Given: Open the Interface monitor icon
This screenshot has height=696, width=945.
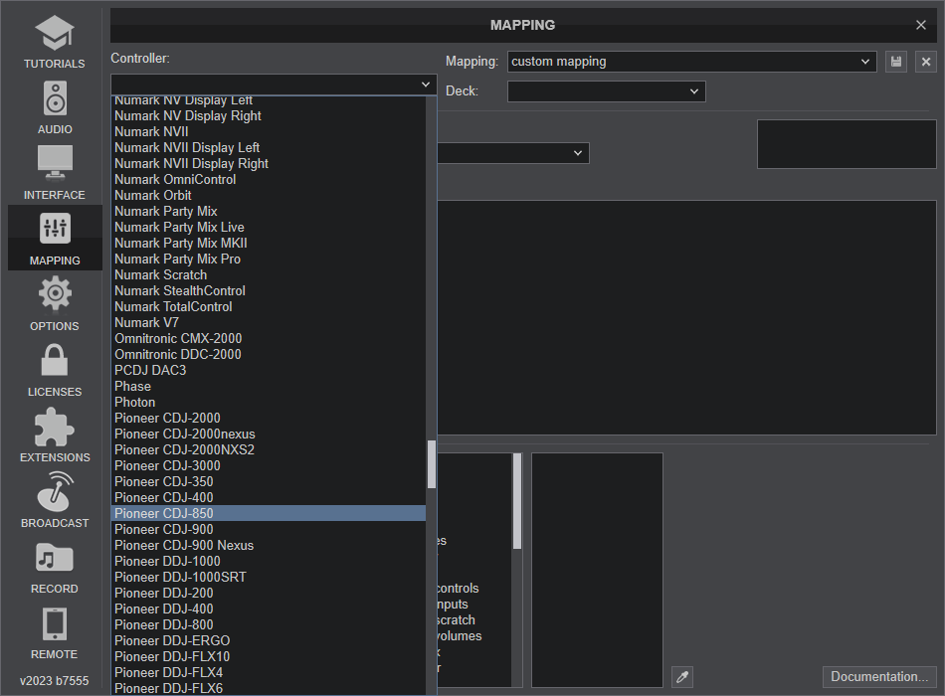Looking at the screenshot, I should 55,163.
